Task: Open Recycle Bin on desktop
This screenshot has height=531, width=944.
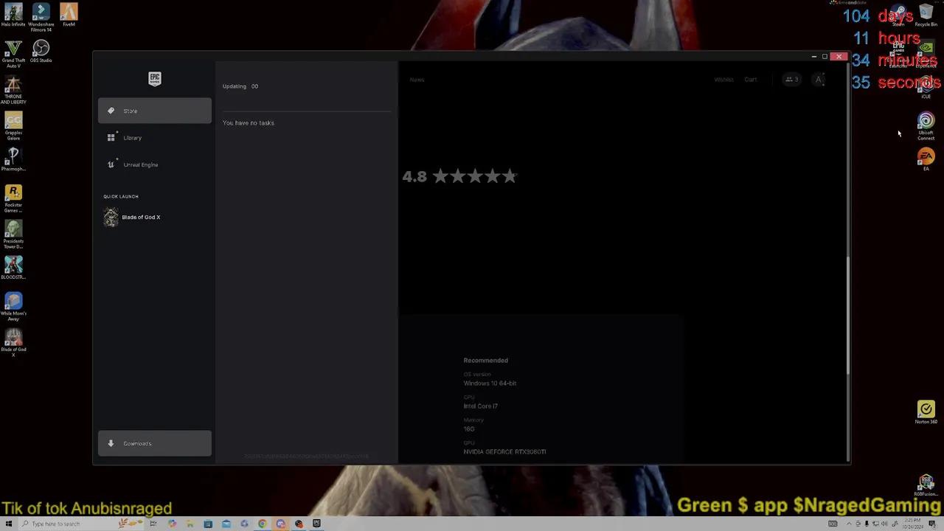Action: pos(926,15)
